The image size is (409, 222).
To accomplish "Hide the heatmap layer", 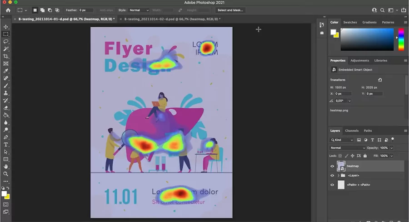I will [332, 166].
